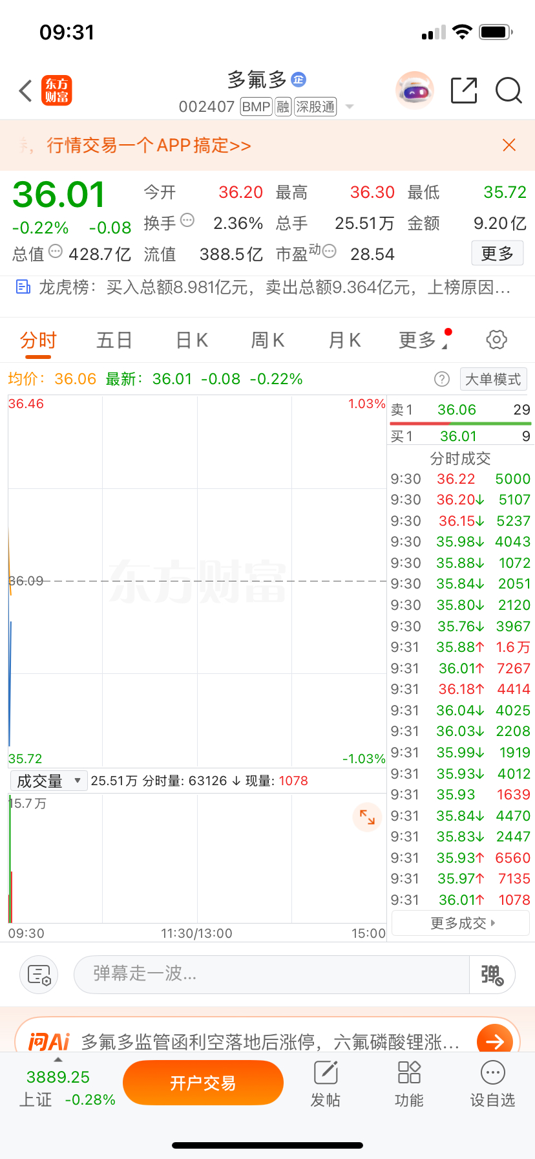
Task: Tap the trade row with volume 6560
Action: (x=460, y=858)
